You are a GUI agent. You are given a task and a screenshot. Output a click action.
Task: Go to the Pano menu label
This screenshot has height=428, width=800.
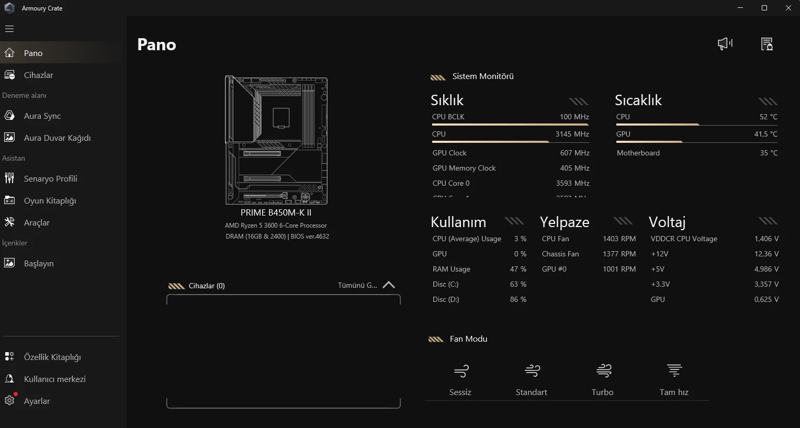coord(33,53)
